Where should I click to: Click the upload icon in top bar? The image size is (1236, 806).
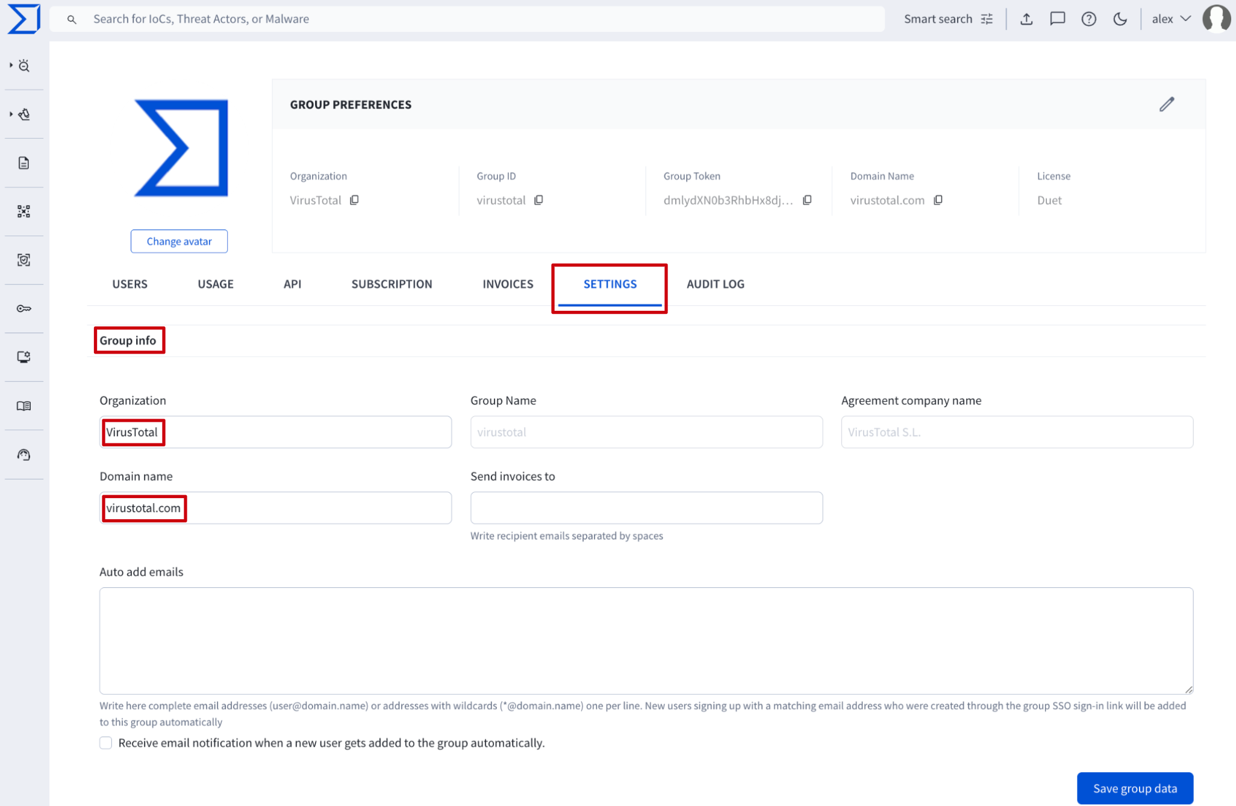pyautogui.click(x=1026, y=19)
